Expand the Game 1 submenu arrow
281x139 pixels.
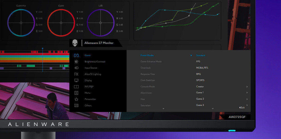pyautogui.click(x=247, y=93)
